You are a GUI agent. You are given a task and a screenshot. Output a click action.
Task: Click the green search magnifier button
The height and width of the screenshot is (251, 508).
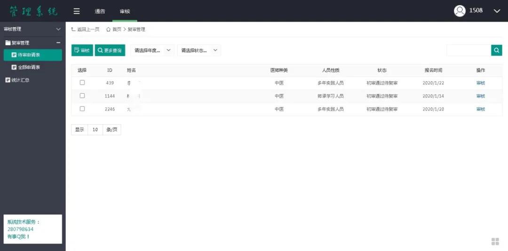click(496, 50)
